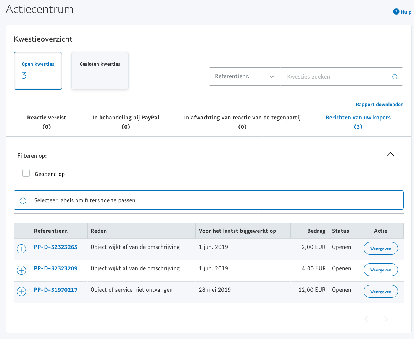Image resolution: width=414 pixels, height=339 pixels.
Task: Go to next page arrow
Action: [386, 319]
